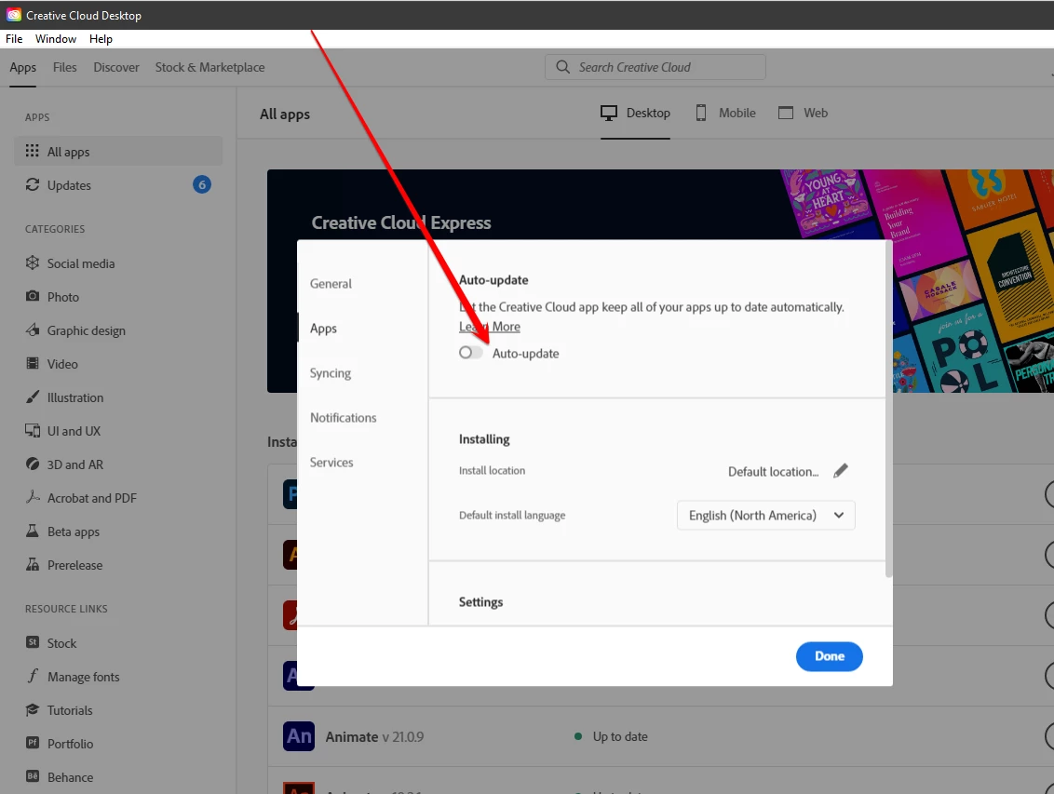This screenshot has height=794, width=1054.
Task: Open Manage fonts link
Action: coord(84,677)
